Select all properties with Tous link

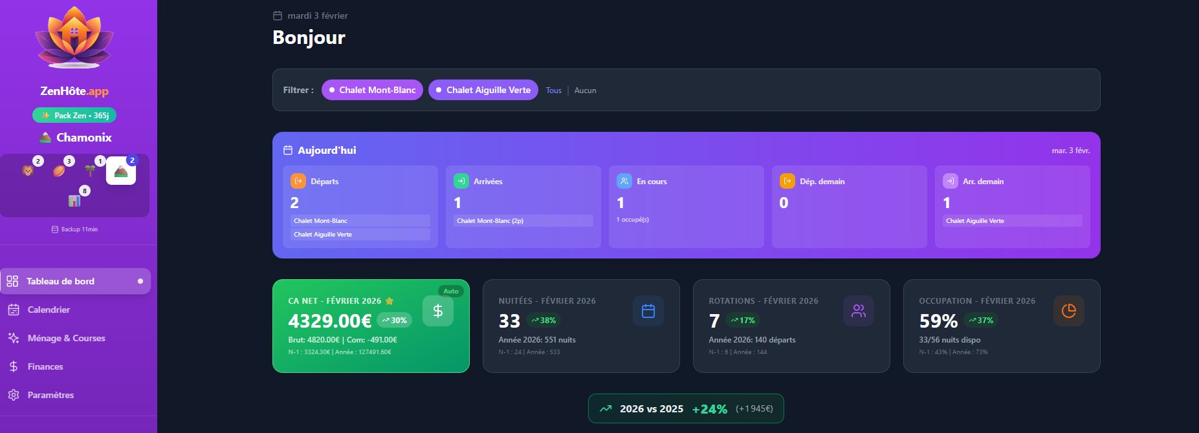click(553, 90)
